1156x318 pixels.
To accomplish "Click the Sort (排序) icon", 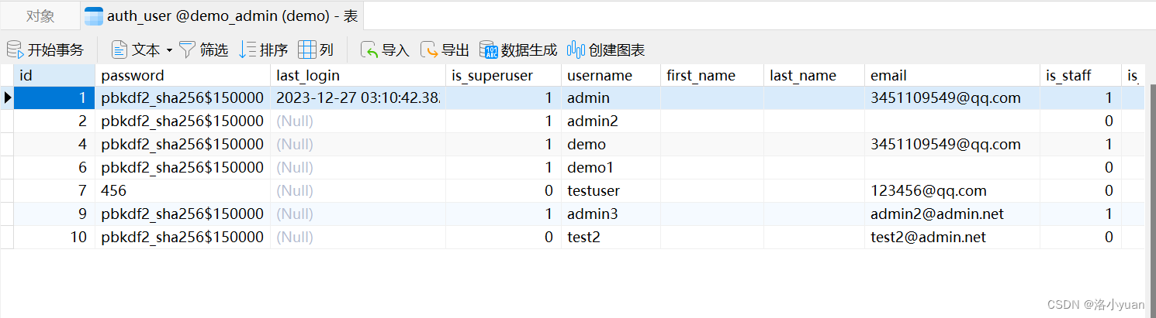I will pos(247,50).
